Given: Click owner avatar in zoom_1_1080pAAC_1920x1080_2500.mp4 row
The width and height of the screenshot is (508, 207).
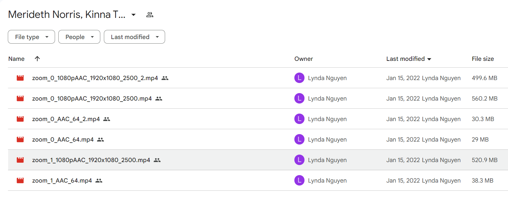Looking at the screenshot, I should [299, 160].
